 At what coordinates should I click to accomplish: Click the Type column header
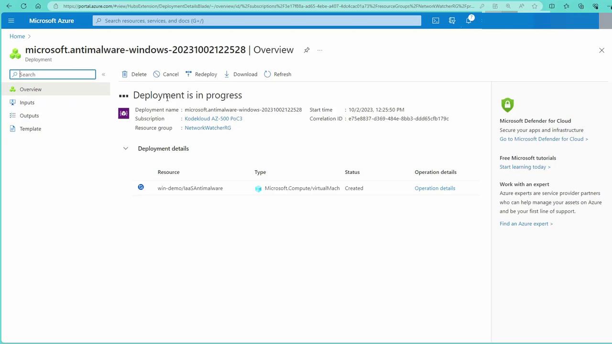point(260,172)
